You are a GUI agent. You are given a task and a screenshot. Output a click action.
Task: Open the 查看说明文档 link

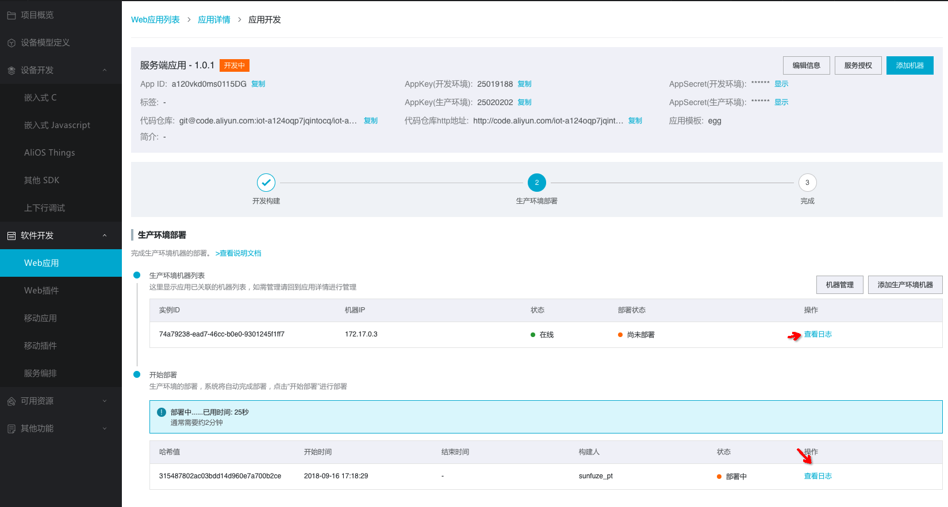(239, 253)
